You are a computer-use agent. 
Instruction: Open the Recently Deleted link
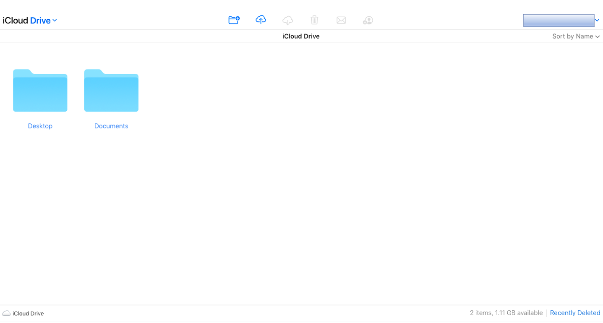(575, 313)
